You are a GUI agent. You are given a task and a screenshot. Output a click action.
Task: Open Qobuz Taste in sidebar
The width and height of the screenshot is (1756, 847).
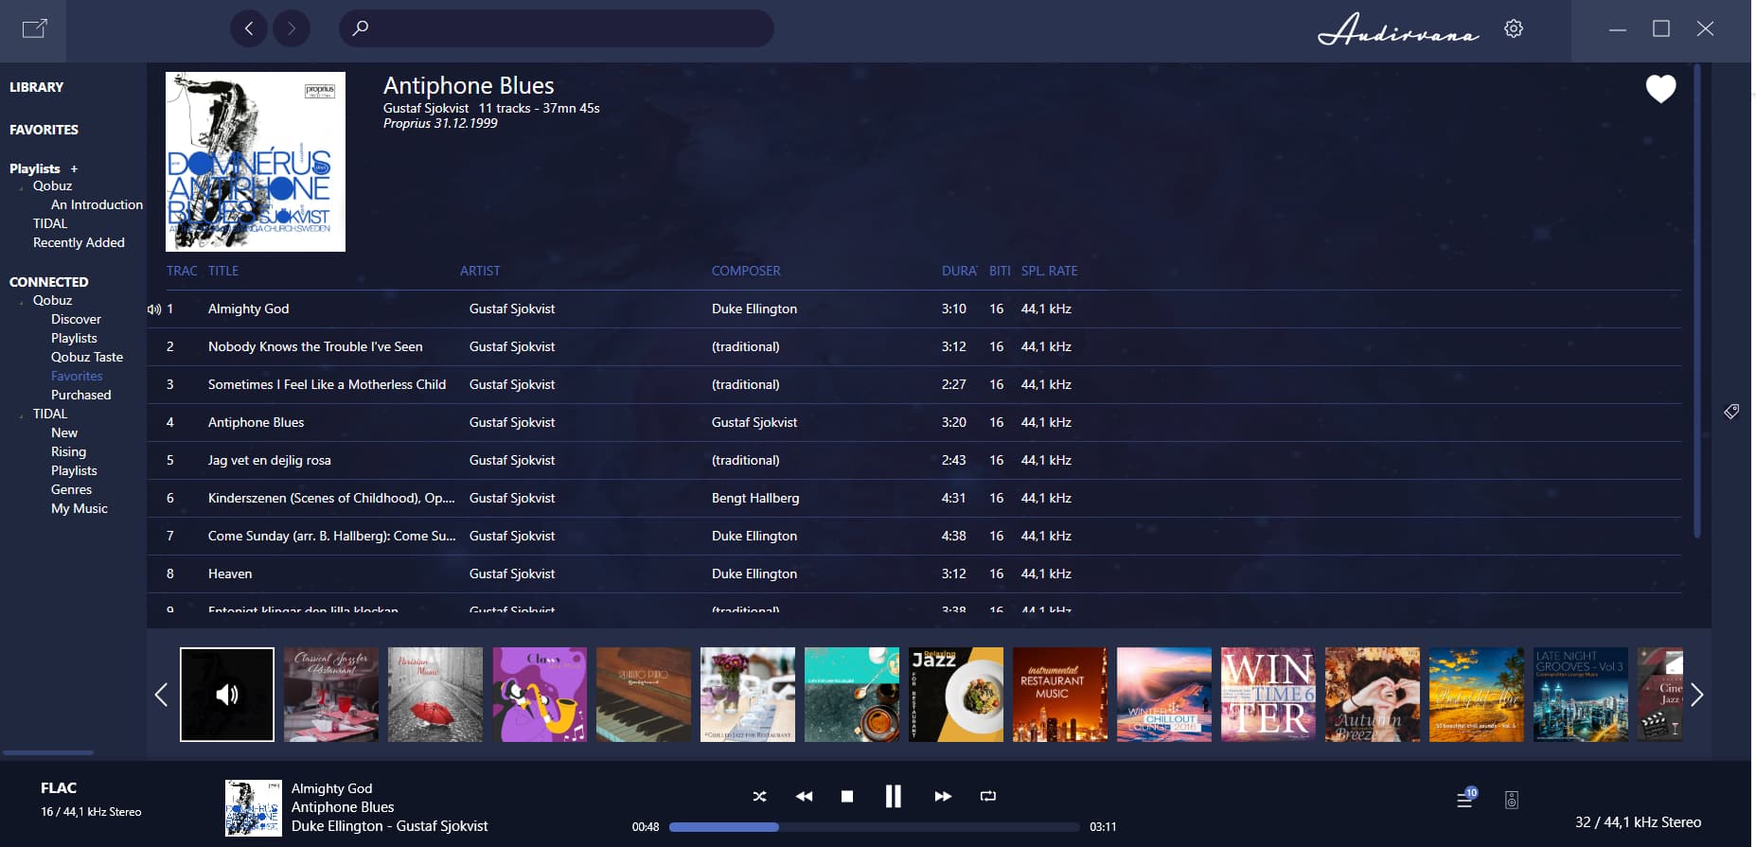87,357
